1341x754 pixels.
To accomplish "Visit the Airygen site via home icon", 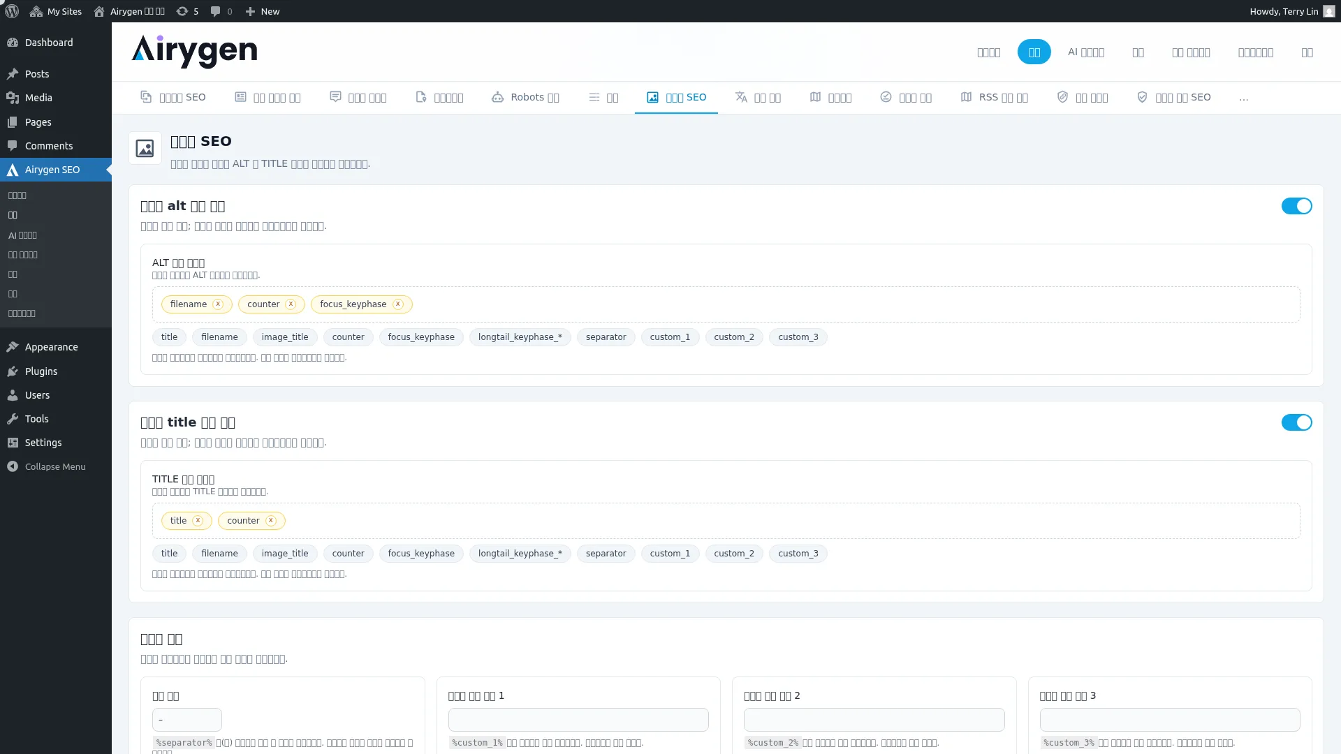I will 129,11.
